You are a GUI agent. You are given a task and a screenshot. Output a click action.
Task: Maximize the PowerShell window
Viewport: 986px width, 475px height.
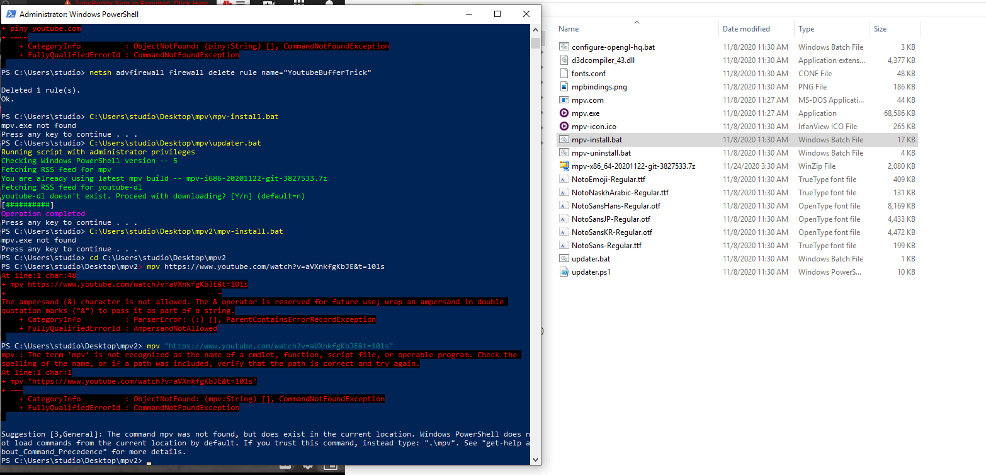pyautogui.click(x=497, y=14)
